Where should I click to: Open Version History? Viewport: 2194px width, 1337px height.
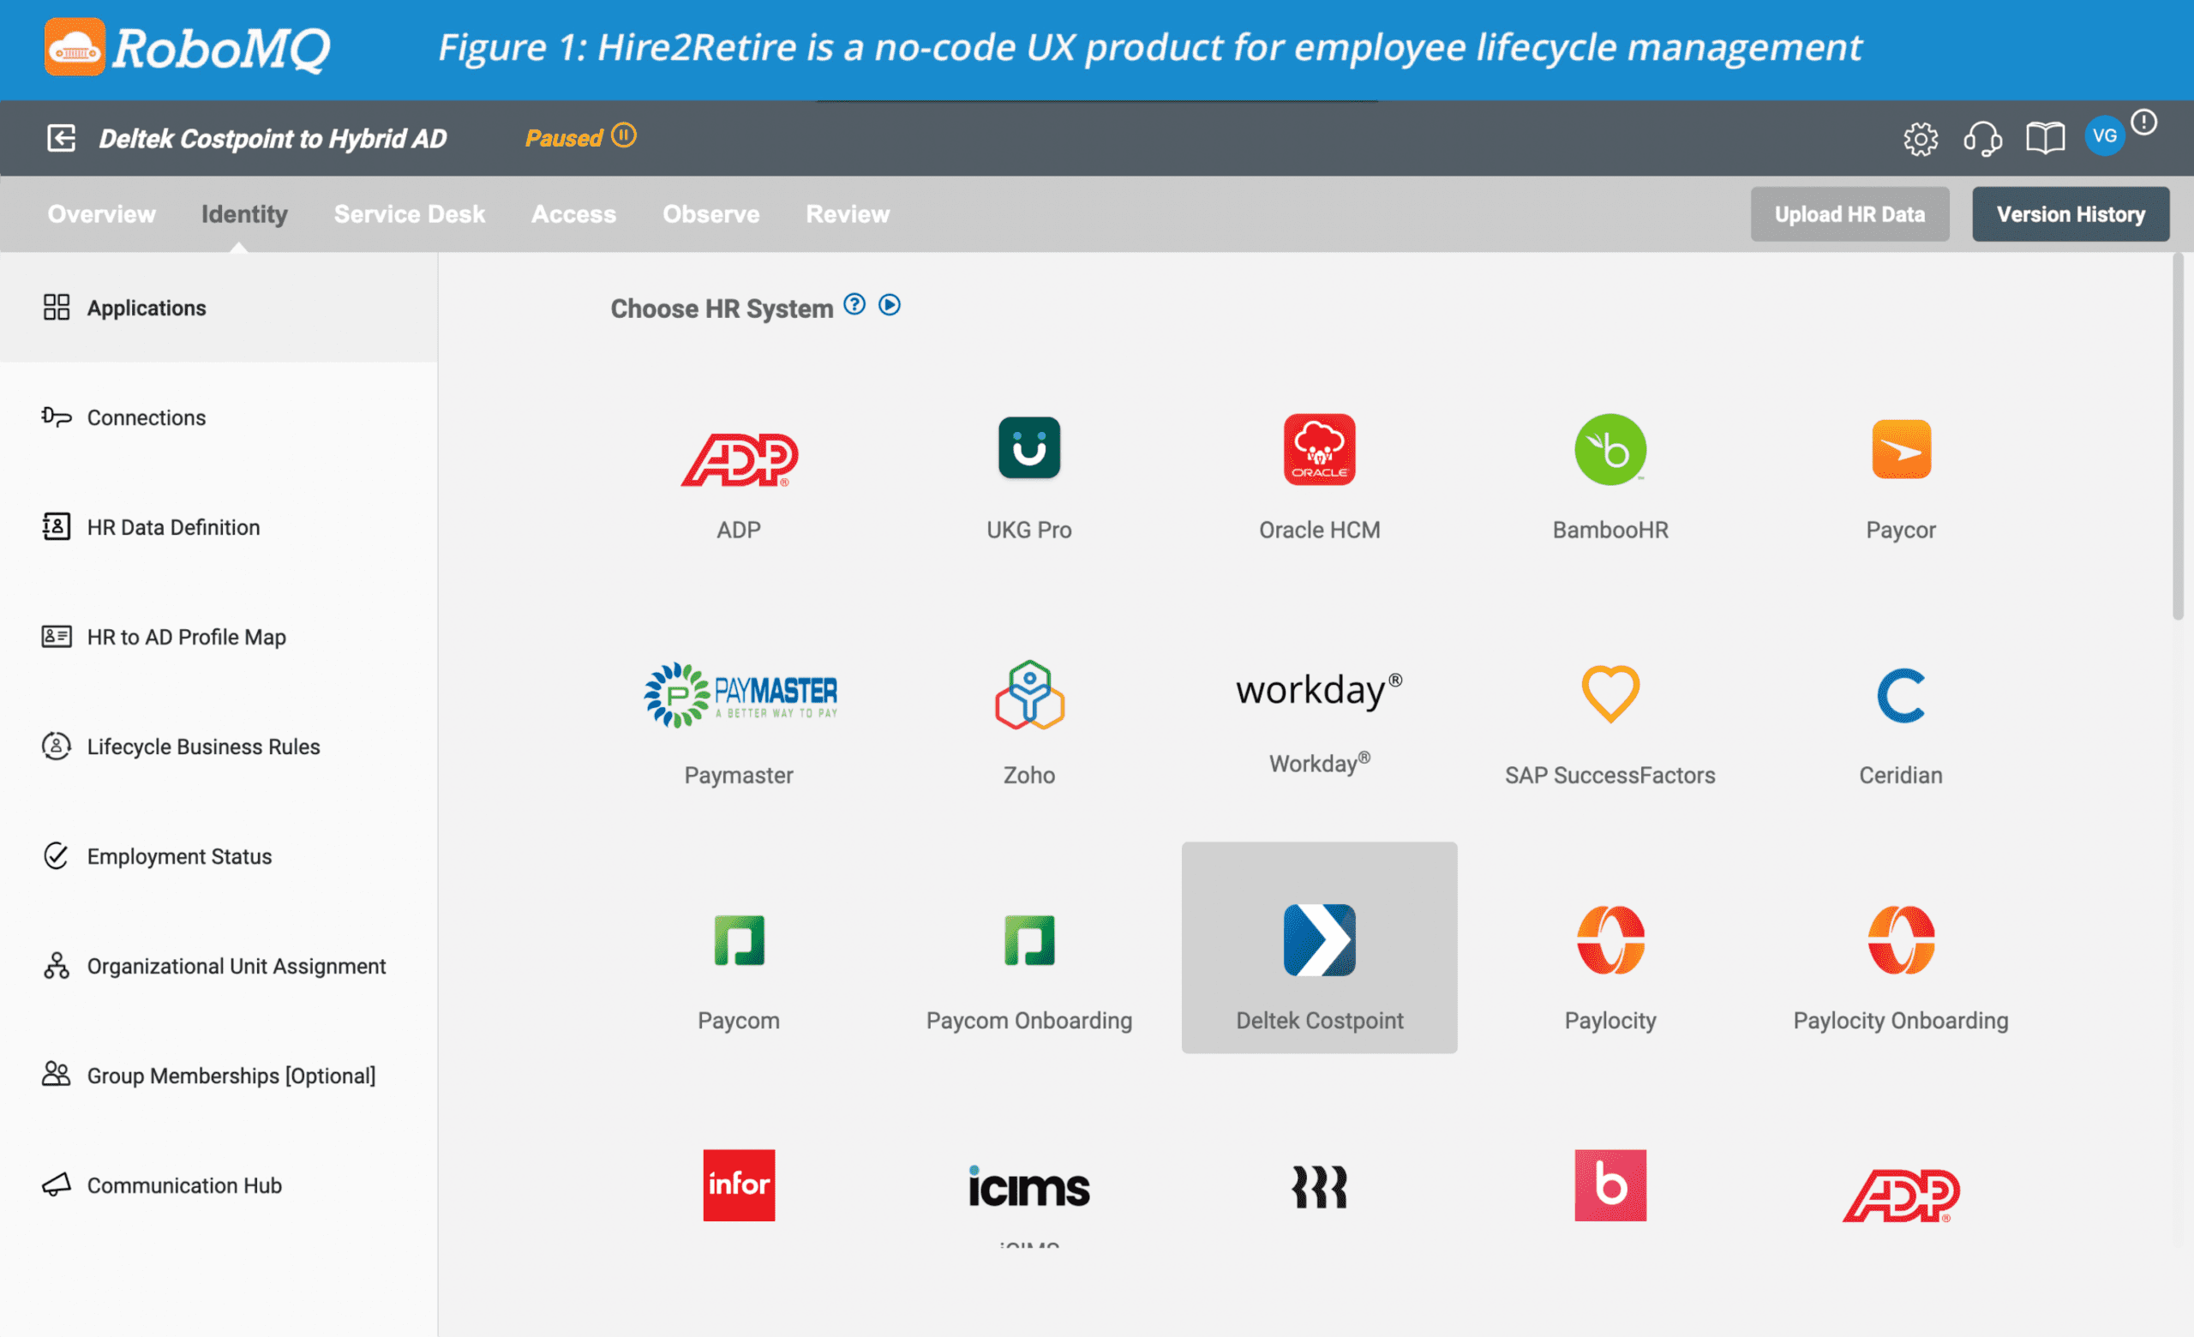(2070, 213)
